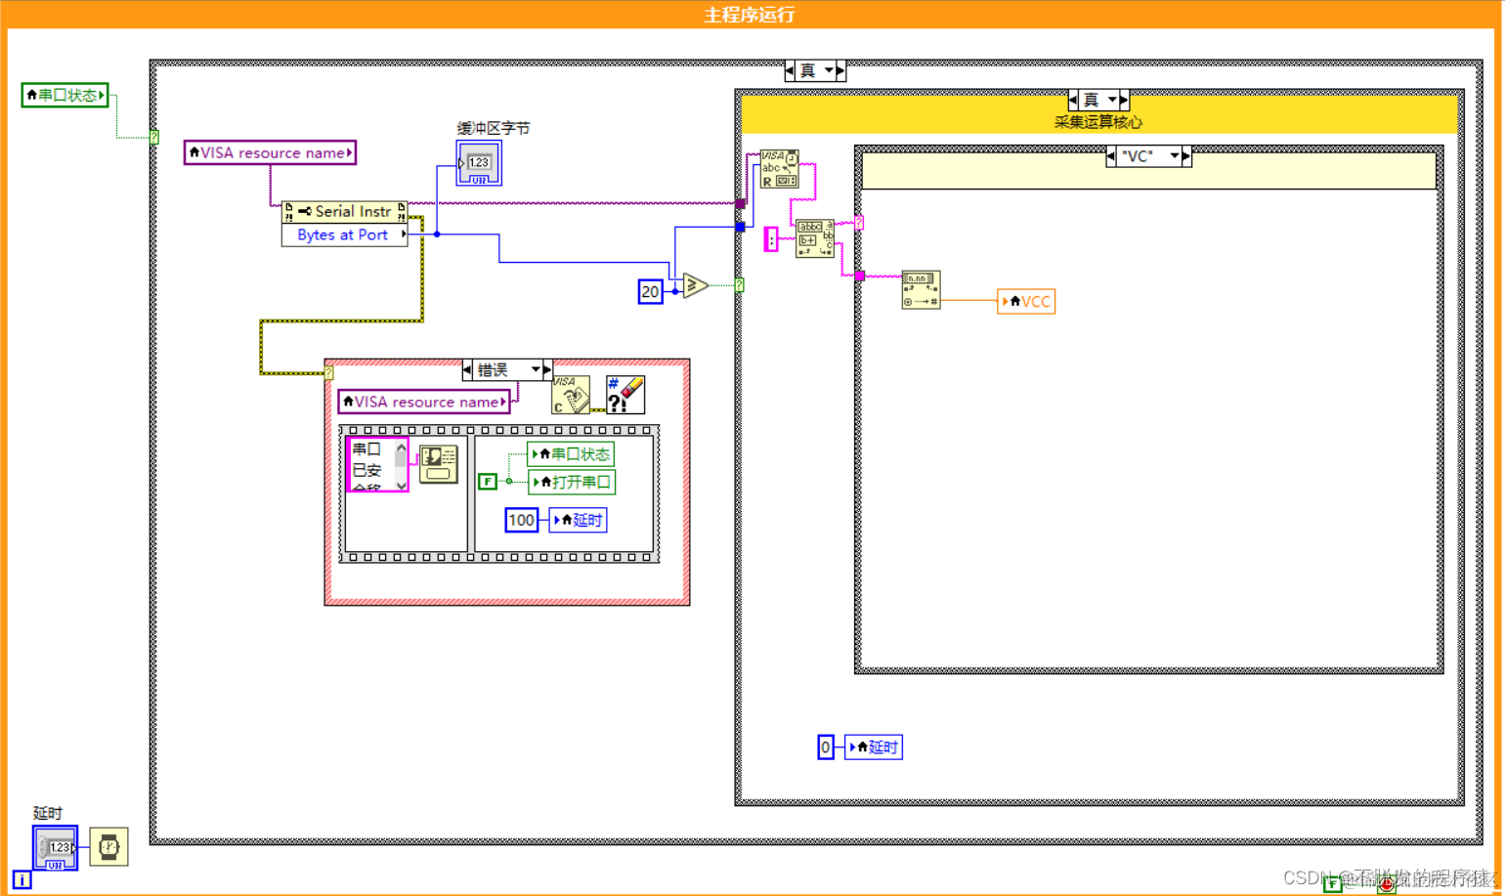Viewport: 1505px width, 896px height.
Task: Select the outer case selector terminal fed by 串口状态
Action: 153,137
